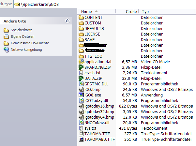Viewport: 196px width, 146px height.
Task: Select the sys.txt file name
Action: [90, 128]
